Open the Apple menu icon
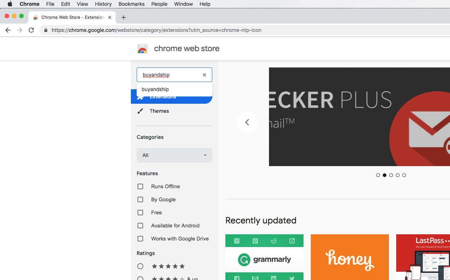The height and width of the screenshot is (280, 450). pyautogui.click(x=10, y=4)
